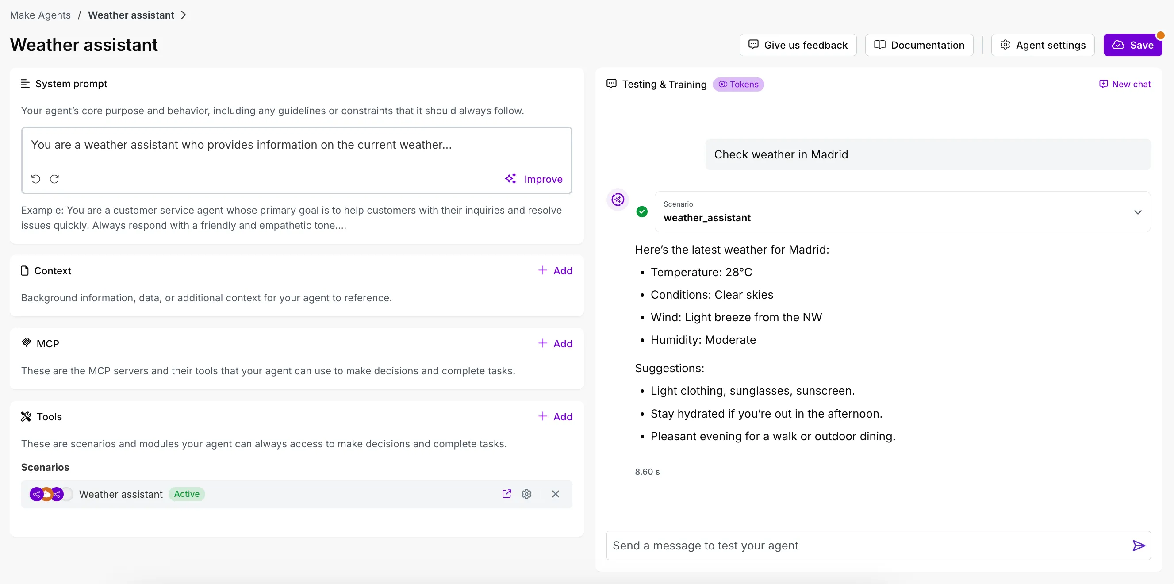This screenshot has width=1174, height=584.
Task: Click the Tools wrench icon
Action: click(26, 416)
